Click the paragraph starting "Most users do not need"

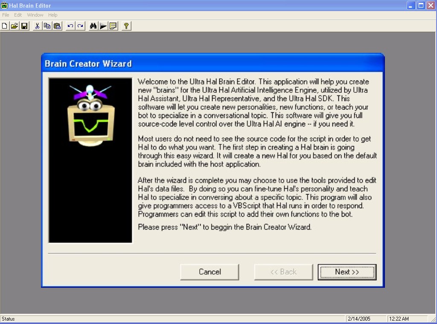[x=257, y=151]
